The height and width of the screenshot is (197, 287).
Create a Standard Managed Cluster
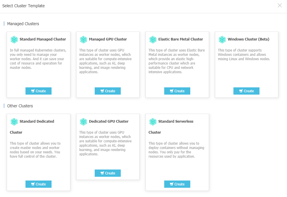pos(39,91)
